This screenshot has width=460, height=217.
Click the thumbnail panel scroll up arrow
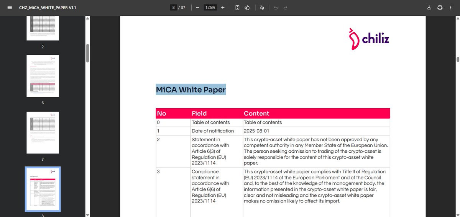tap(87, 18)
